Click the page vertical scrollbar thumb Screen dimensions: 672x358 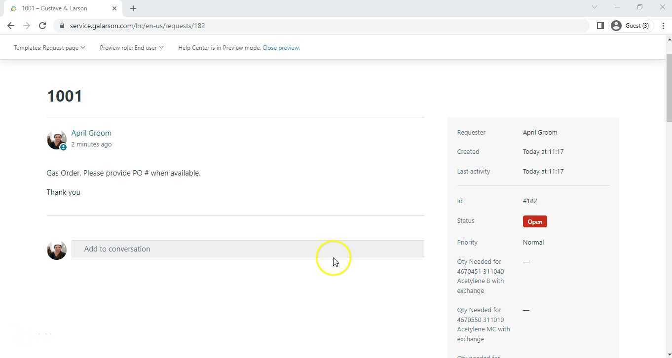pos(669,88)
